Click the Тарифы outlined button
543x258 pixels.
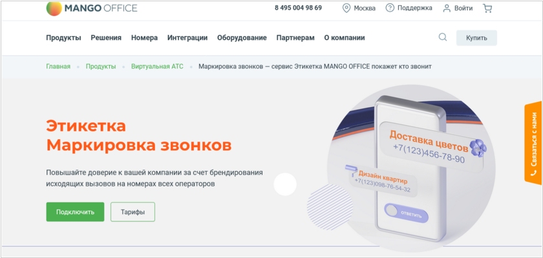[x=133, y=212]
